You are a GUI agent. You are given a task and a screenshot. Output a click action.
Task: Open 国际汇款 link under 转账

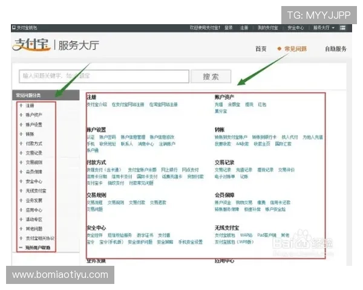[283, 144]
